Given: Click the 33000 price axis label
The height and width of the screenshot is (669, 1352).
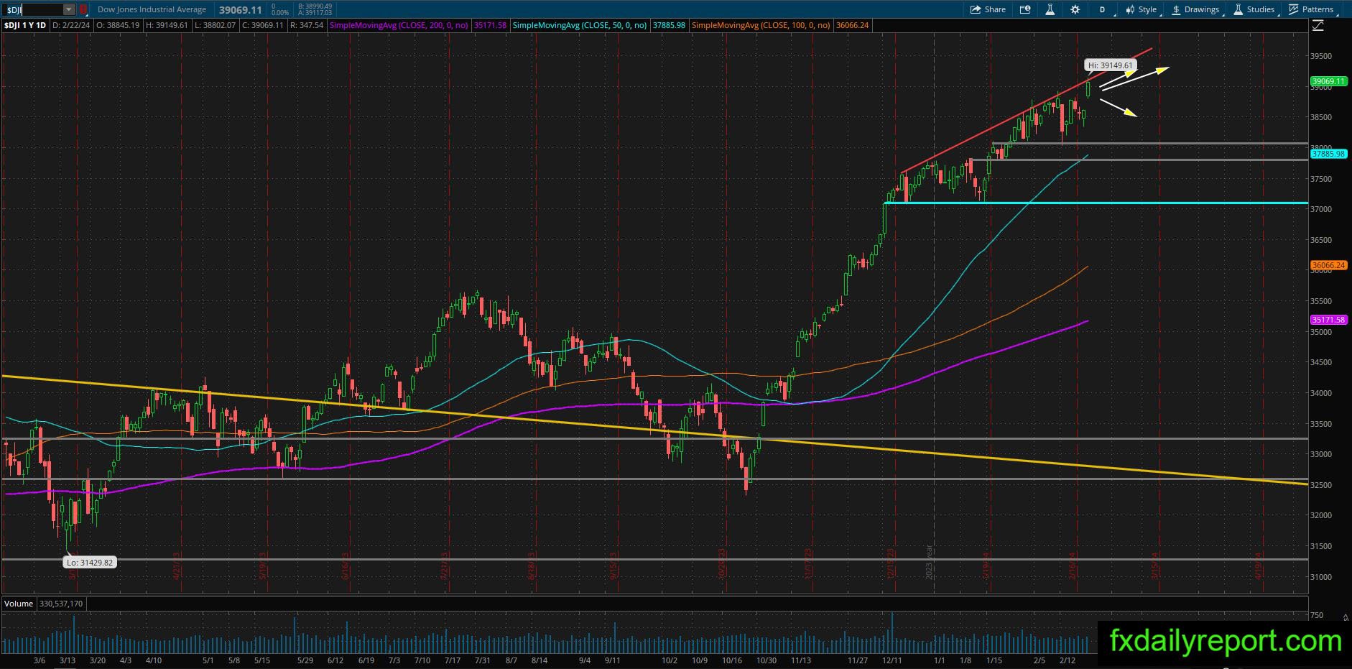Looking at the screenshot, I should pyautogui.click(x=1322, y=454).
